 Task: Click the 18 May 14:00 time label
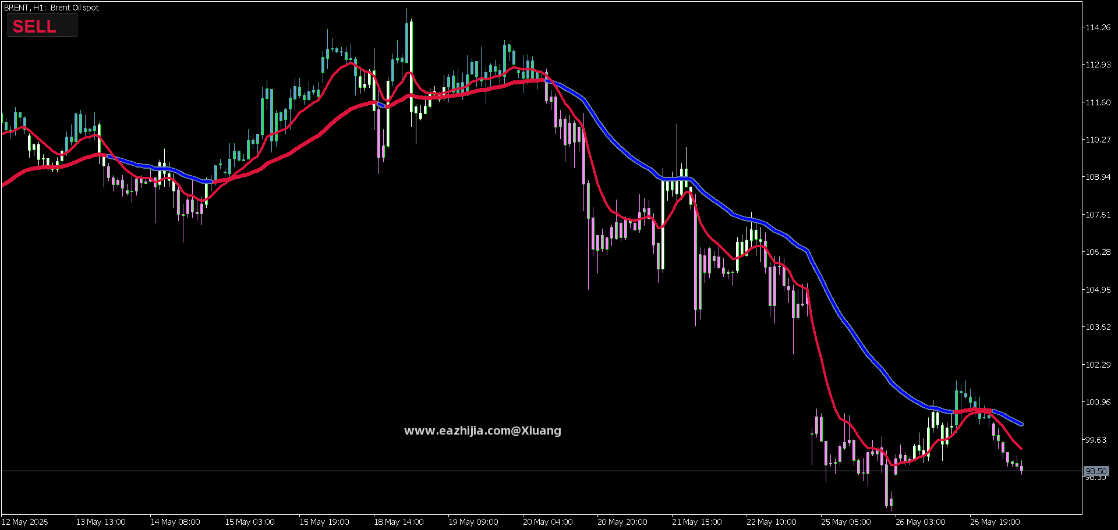coord(399,522)
